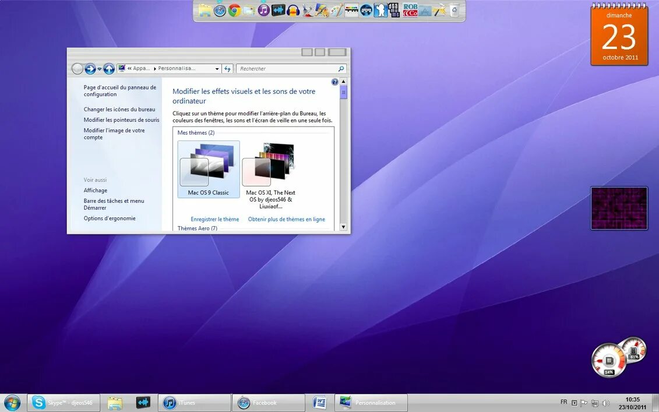Open Barre des tâches et menu Démarrer
Viewport: 659px width, 412px height.
click(x=114, y=205)
